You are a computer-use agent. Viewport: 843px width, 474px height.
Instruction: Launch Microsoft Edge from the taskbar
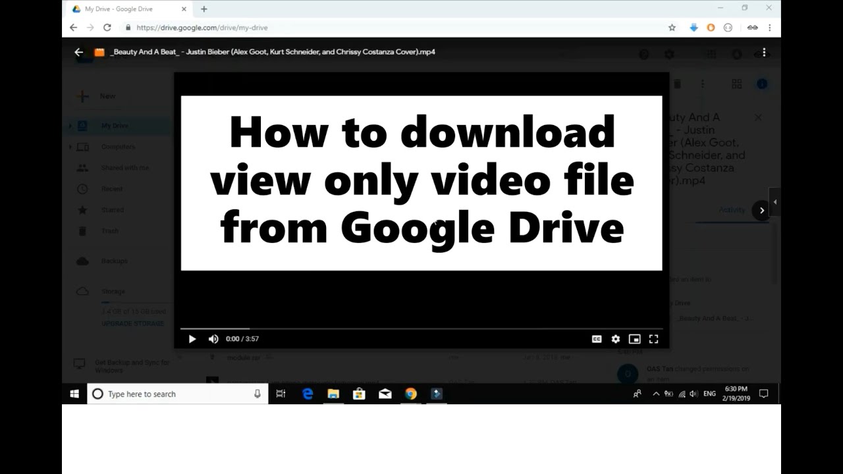[x=307, y=394]
